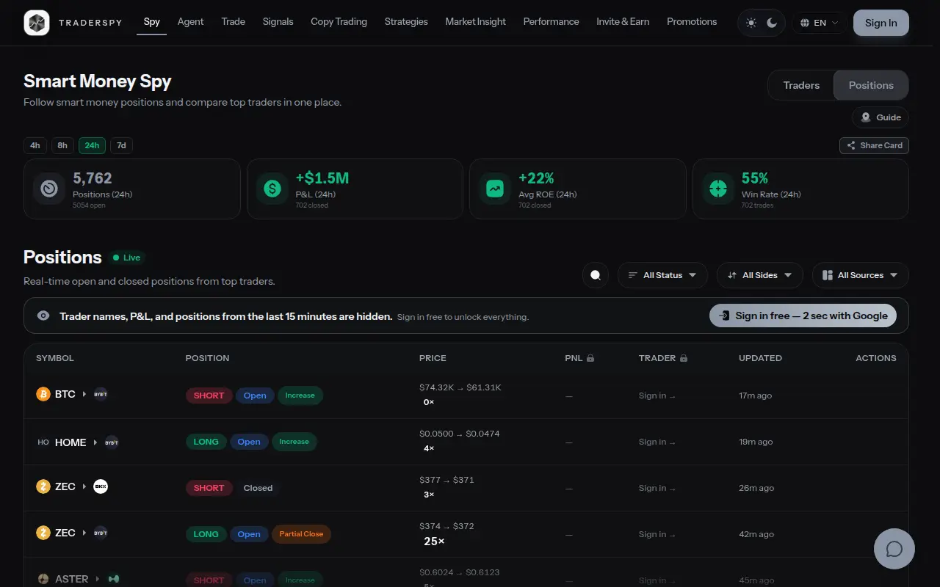Click ZEC coin icon in LONG Partial Close row
This screenshot has height=587, width=940.
(43, 533)
